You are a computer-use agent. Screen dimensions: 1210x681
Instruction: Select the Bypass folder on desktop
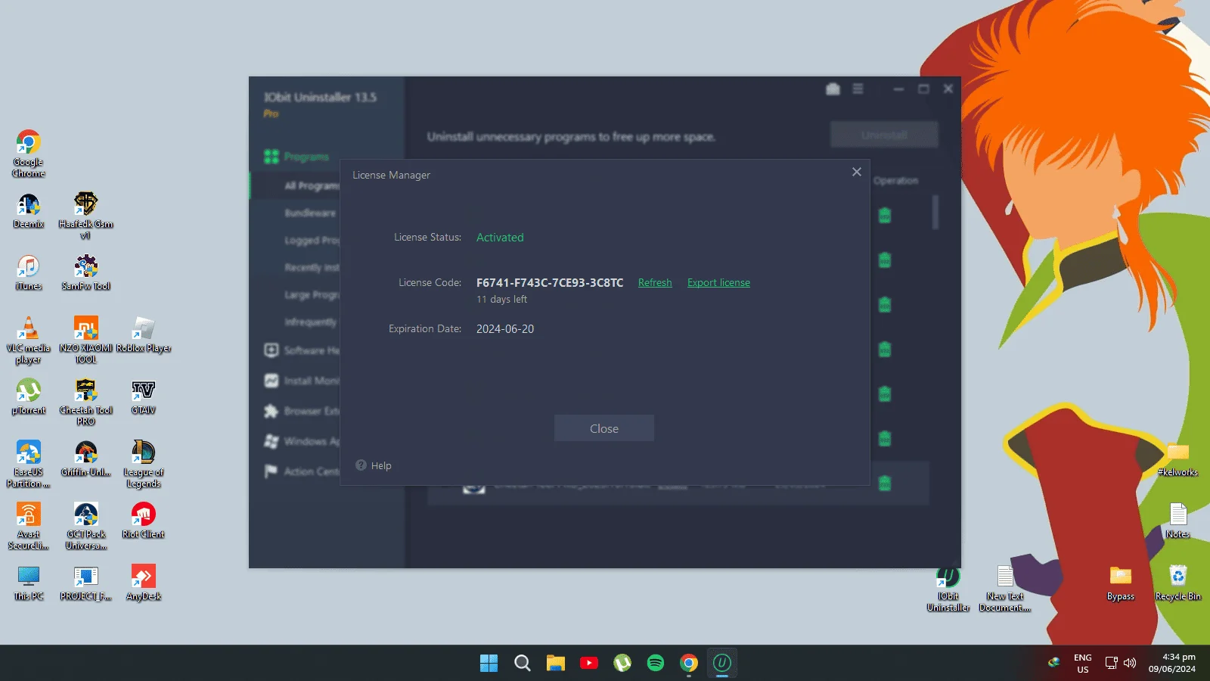(1120, 583)
